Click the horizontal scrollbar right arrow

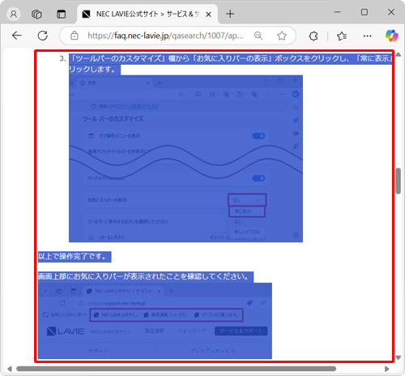click(x=387, y=369)
